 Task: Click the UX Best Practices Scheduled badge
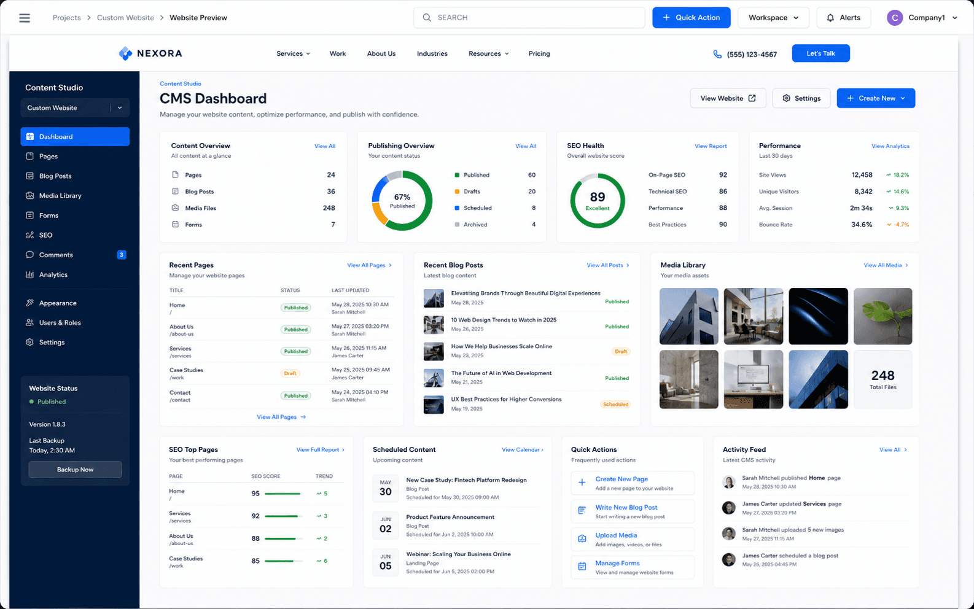point(615,405)
